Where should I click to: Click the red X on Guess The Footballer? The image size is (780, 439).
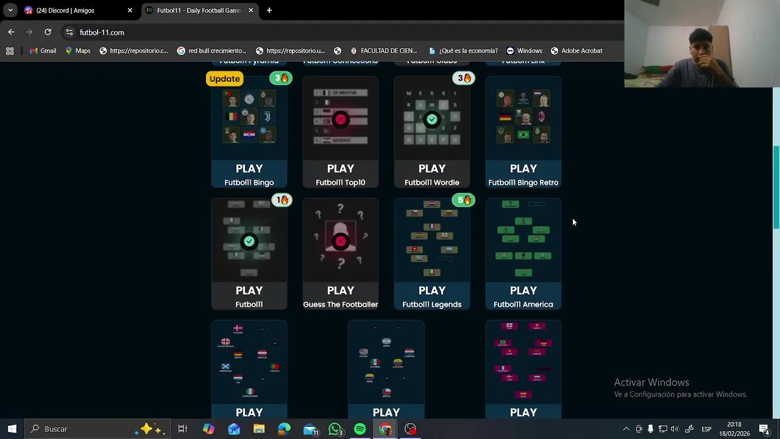click(x=341, y=241)
